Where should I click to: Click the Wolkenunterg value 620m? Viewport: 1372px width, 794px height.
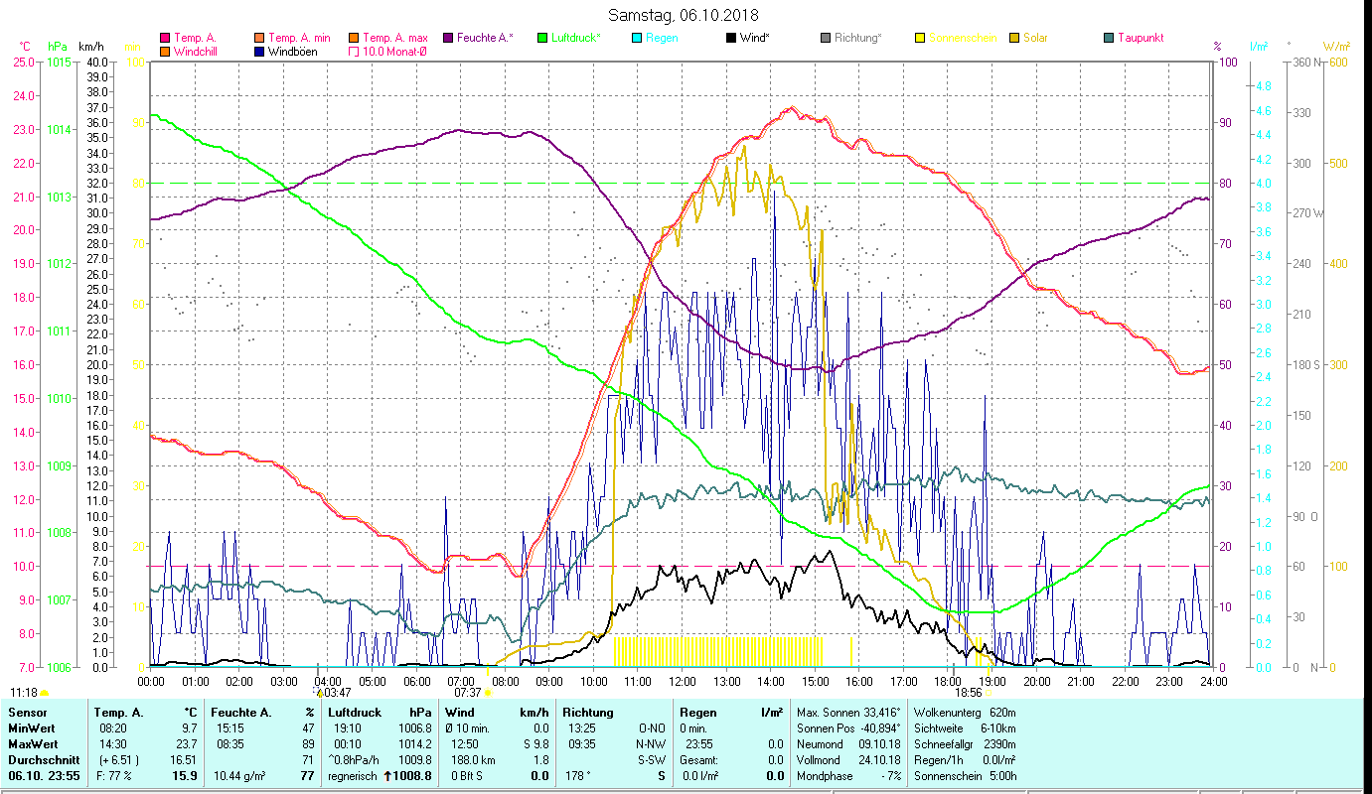(1003, 713)
